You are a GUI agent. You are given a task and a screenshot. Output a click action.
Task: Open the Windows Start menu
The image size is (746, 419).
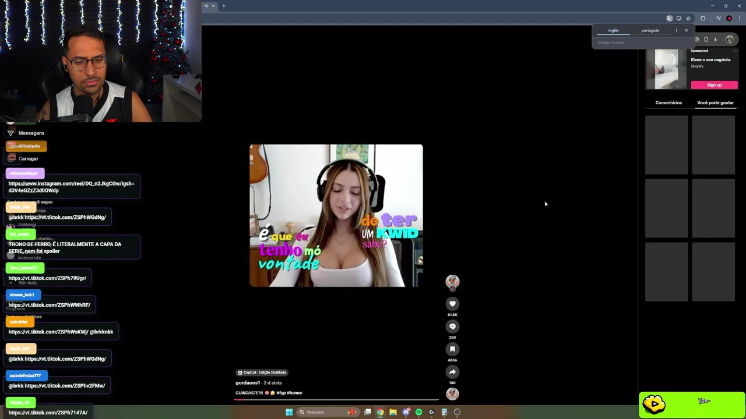(x=289, y=412)
